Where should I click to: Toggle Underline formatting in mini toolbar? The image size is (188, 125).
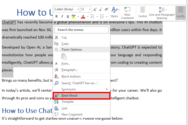(68, 16)
